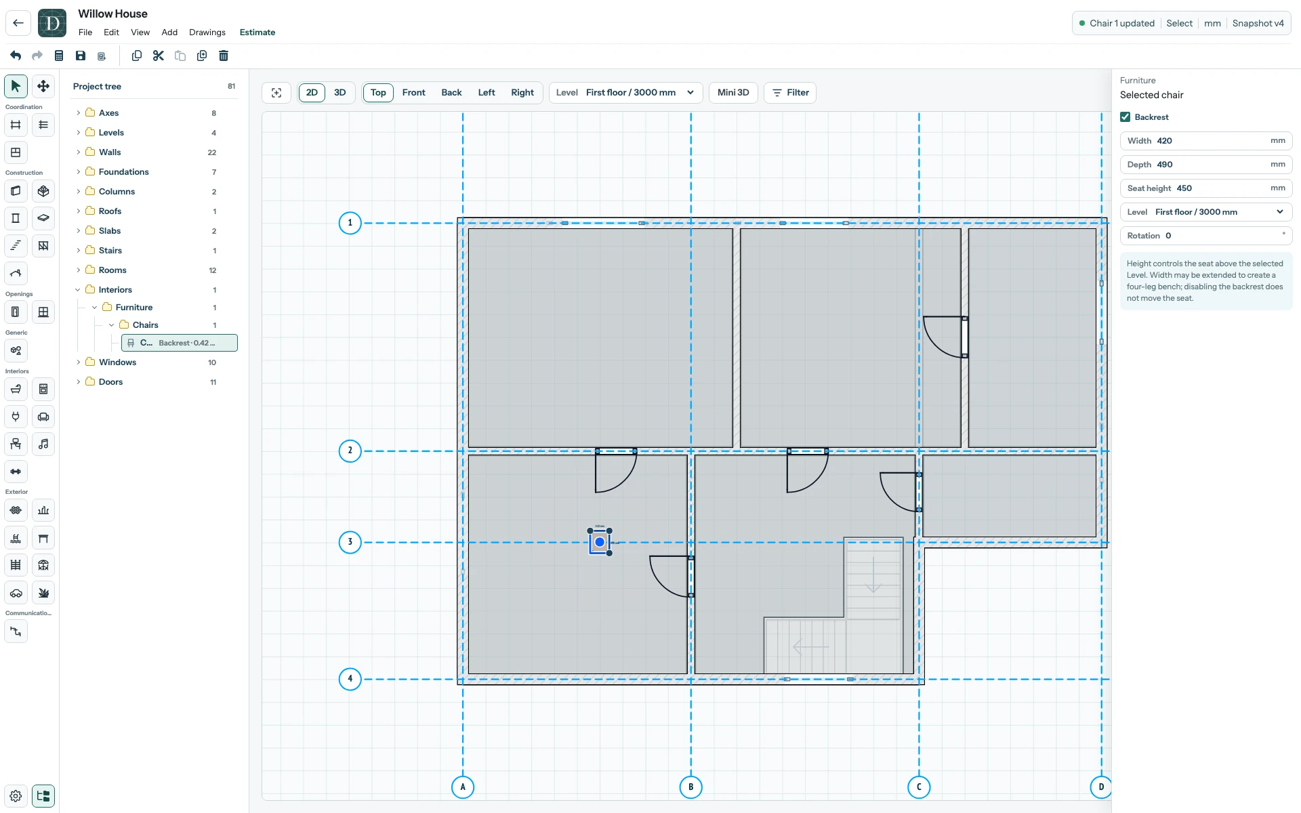
Task: Click Snapshot v4 in status bar
Action: (1258, 23)
